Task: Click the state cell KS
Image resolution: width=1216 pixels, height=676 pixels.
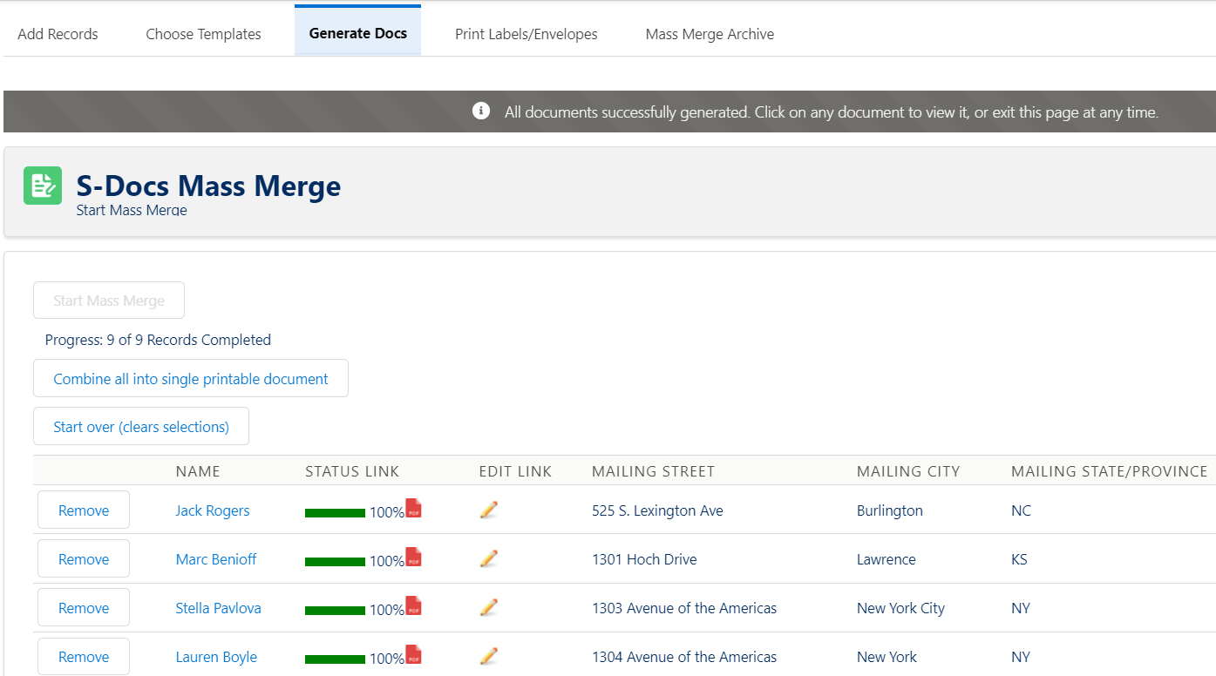Action: click(1019, 559)
